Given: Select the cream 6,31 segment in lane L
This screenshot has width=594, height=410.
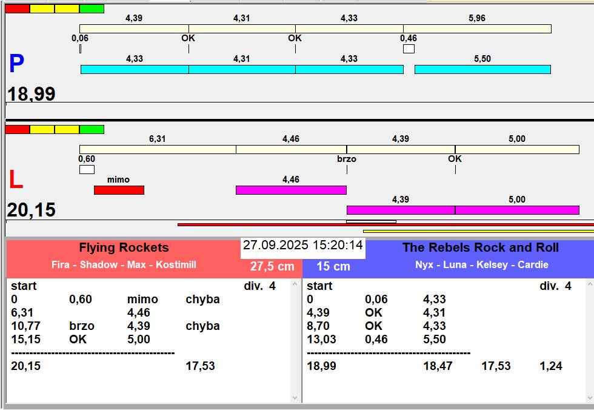Looking at the screenshot, I should 158,149.
